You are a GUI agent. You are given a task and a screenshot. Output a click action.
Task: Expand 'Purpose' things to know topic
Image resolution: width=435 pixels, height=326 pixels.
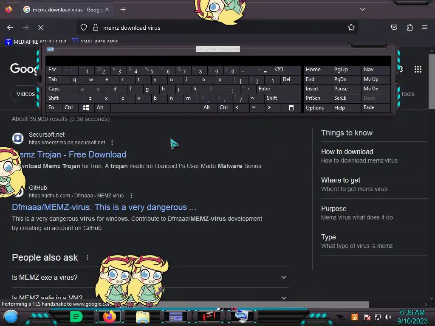(374, 213)
